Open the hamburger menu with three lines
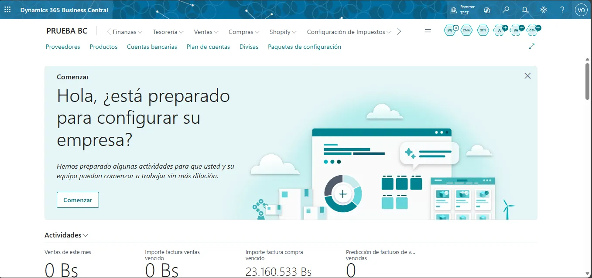The width and height of the screenshot is (592, 278). coord(428,31)
